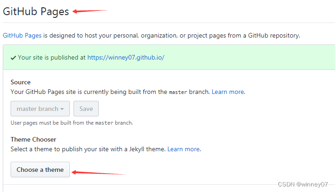Click the CSDN @winney07 watermark
Viewport: 335px width, 192px height.
coord(304,184)
